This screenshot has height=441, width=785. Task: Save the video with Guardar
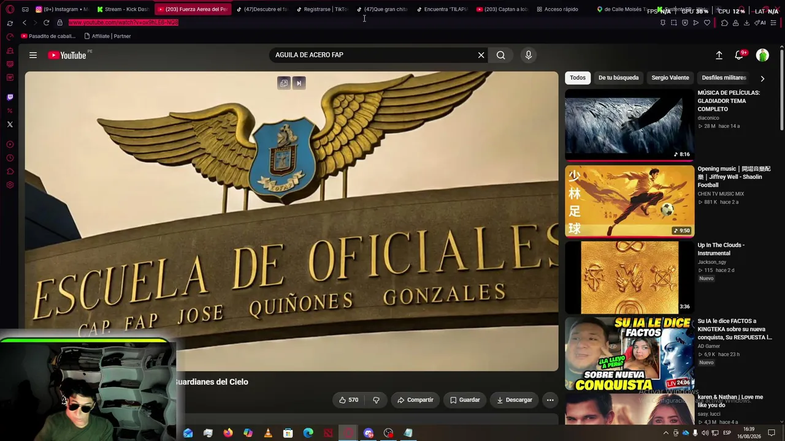465,400
